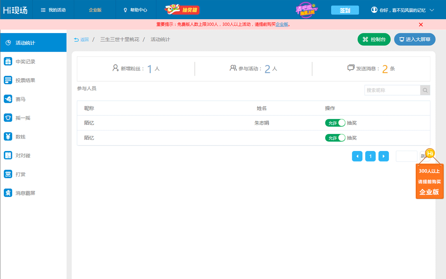This screenshot has width=446, height=279.
Task: Click the Hi badge above promo tag
Action: [x=430, y=153]
